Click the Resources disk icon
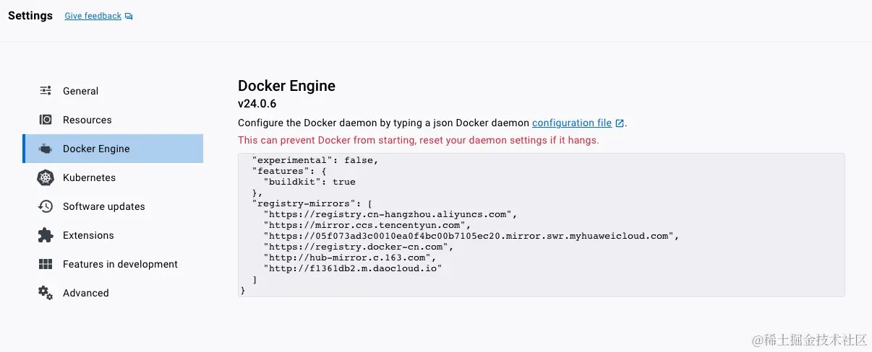Image resolution: width=872 pixels, height=352 pixels. click(x=46, y=120)
